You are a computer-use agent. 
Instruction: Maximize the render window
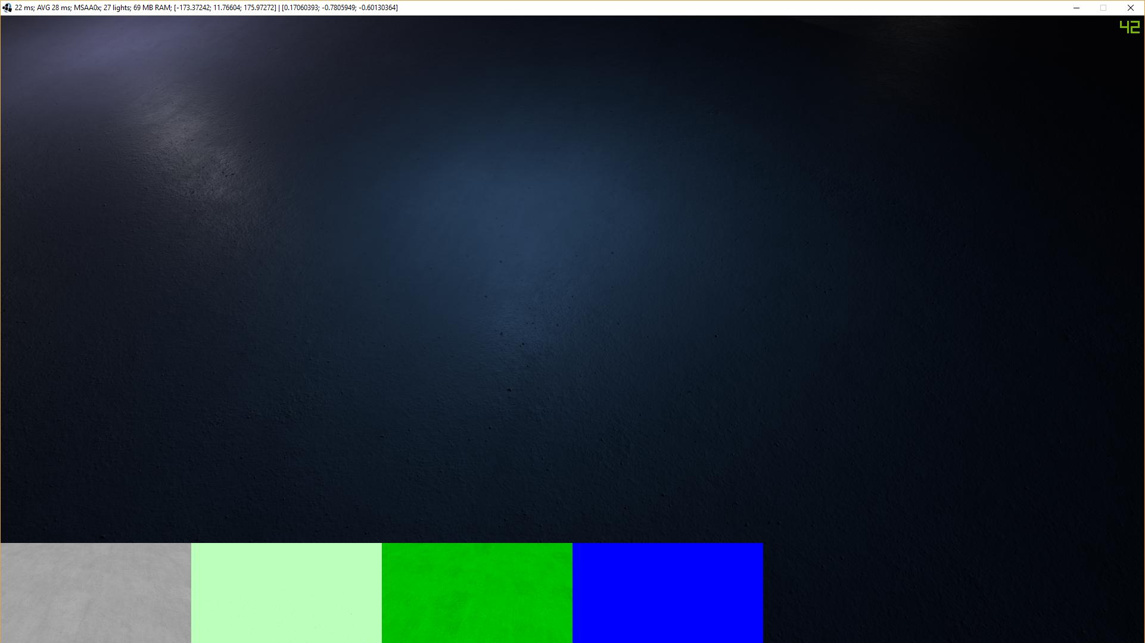[1103, 8]
